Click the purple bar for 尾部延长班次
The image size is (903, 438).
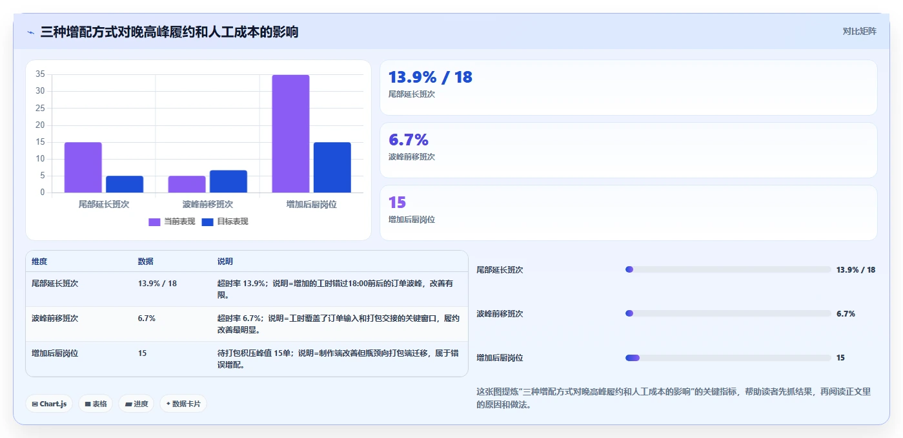click(83, 167)
